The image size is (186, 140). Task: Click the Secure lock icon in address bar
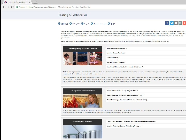click(x=17, y=7)
